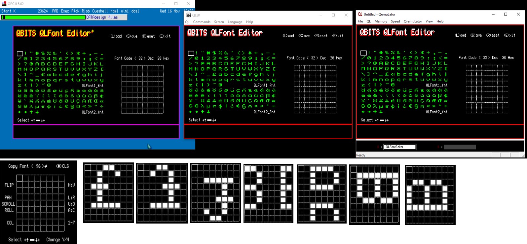Viewport: 527px width, 244px height.
Task: Open File menu in QemuLator
Action: [x=360, y=21]
